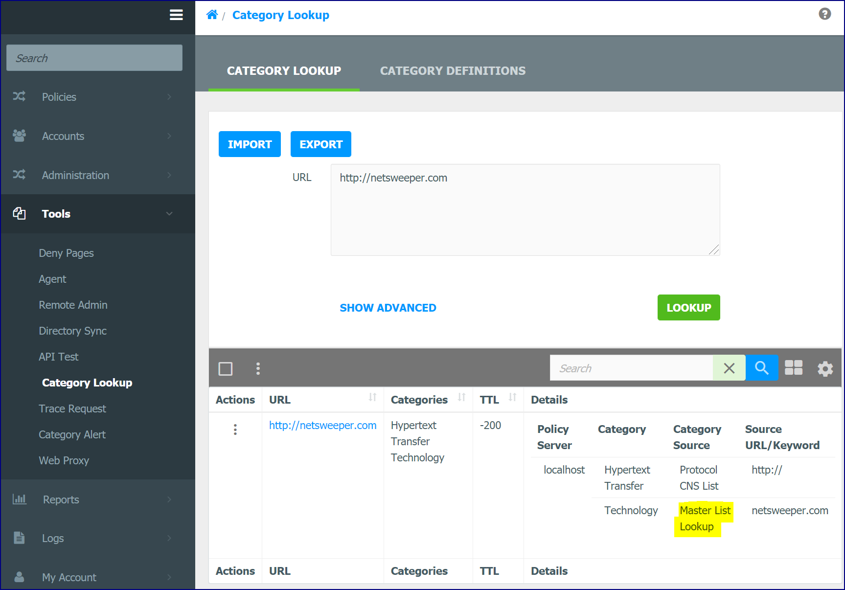Screen dimensions: 845x590
Task: Focus the sidebar Search field
Action: pos(94,58)
